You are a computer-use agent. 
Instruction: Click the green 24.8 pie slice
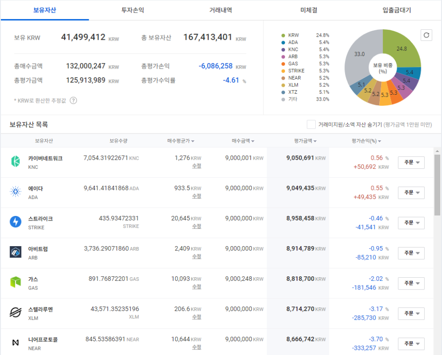tap(402, 48)
